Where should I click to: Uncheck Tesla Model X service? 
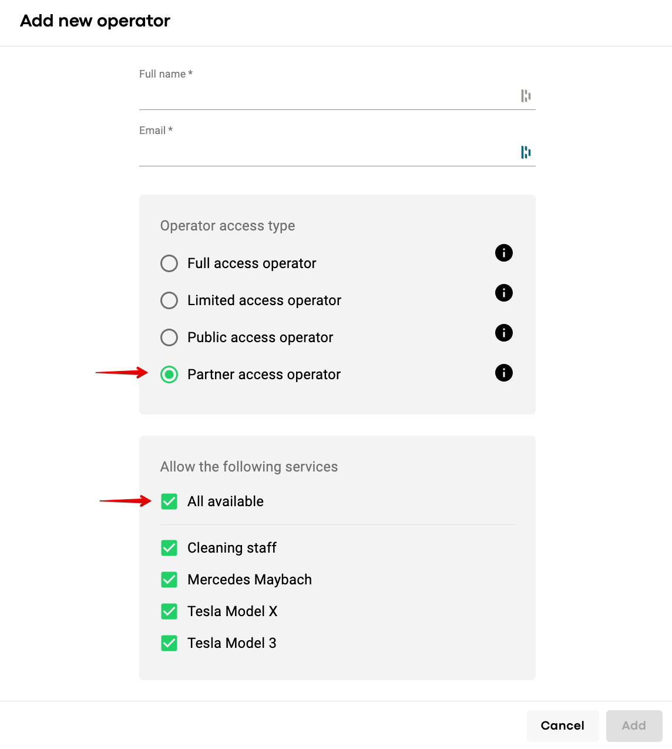(x=169, y=611)
